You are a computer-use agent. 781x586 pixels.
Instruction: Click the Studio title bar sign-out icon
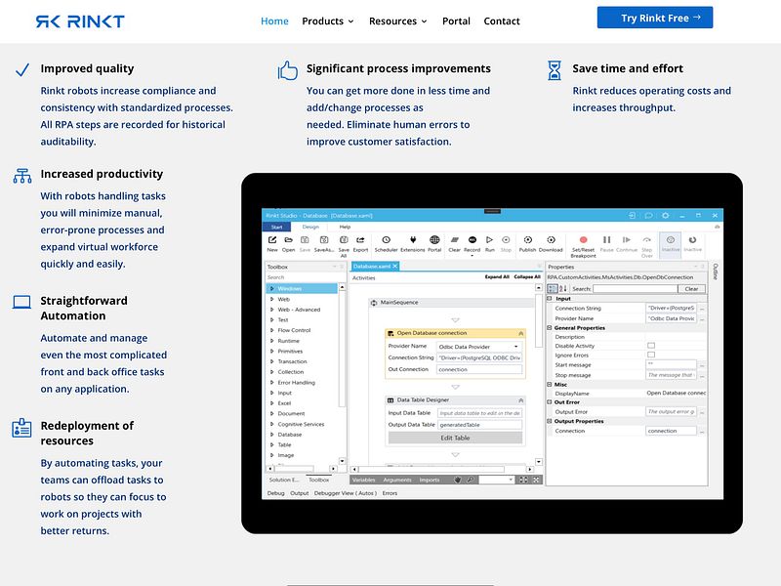(632, 215)
